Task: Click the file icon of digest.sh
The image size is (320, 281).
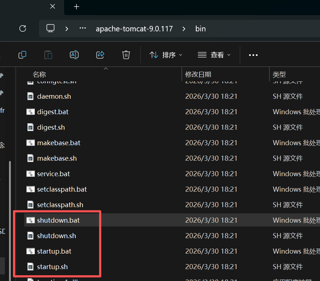Action: pos(30,127)
